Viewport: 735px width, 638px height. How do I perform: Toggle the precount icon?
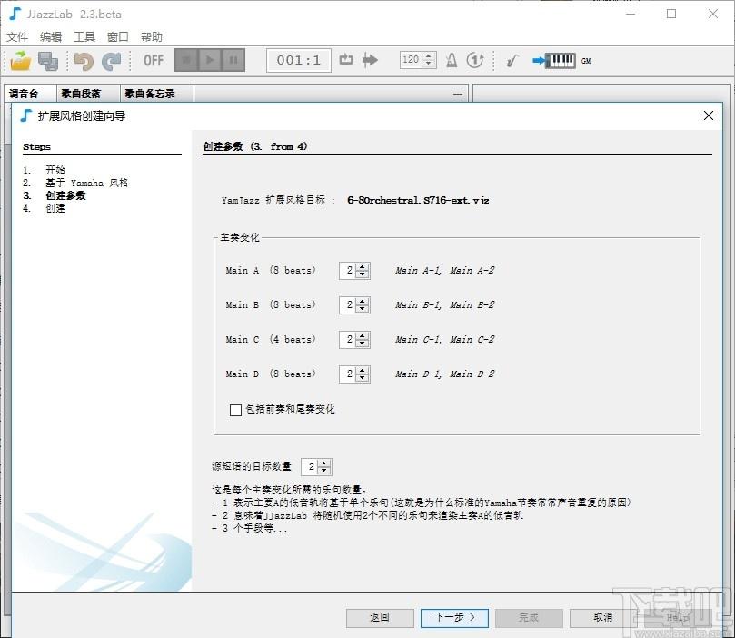pos(475,60)
